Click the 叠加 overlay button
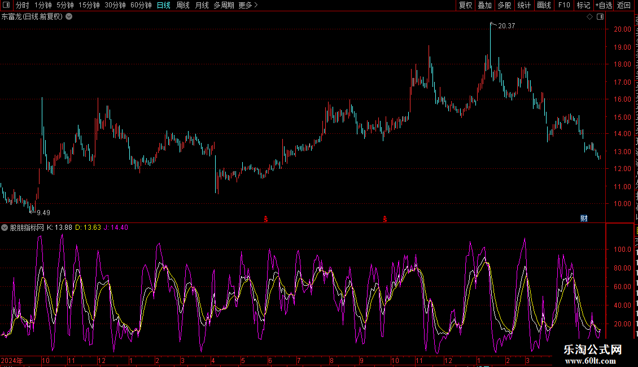638x367 pixels. (x=484, y=5)
